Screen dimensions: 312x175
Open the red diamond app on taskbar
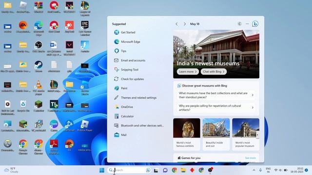(x=192, y=170)
